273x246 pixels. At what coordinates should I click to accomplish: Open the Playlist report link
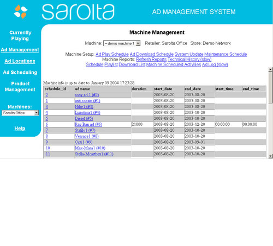111,65
